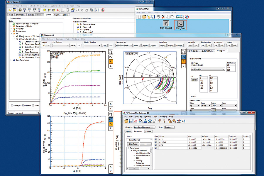The width and height of the screenshot is (264, 176).
Task: Uncheck the Use checkbox for CFLEXP parameter
Action: (155, 142)
